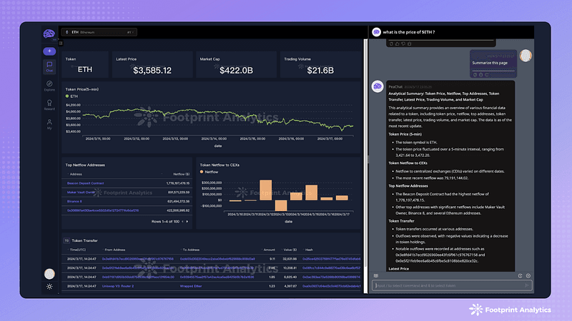Open the My profile tab in sidebar
This screenshot has height=321, width=572.
point(49,124)
